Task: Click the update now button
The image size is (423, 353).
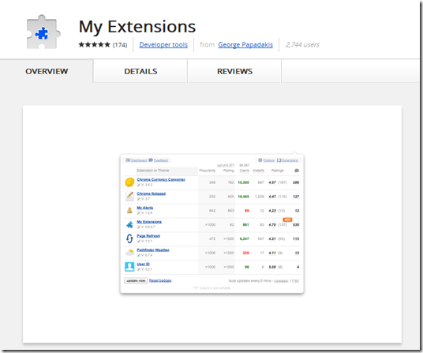Action: coord(136,280)
